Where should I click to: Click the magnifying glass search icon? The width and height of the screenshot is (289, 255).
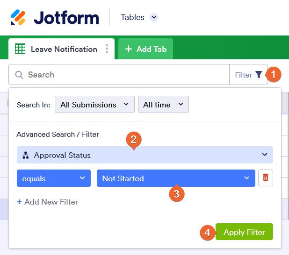pyautogui.click(x=19, y=75)
